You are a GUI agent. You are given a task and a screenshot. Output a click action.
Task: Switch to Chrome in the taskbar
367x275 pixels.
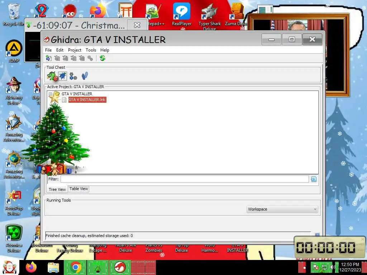(75, 267)
